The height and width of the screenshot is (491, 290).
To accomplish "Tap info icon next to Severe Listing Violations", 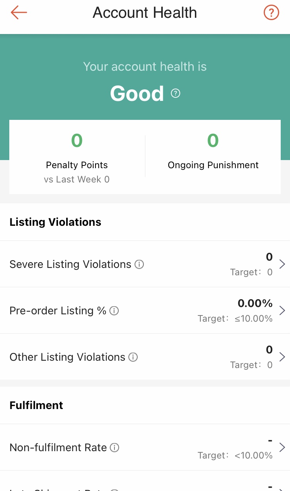I will (x=139, y=264).
